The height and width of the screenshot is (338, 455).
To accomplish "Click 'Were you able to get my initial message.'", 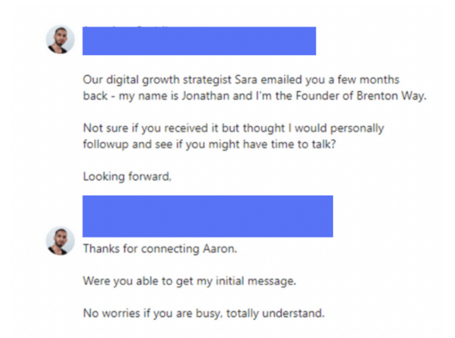I will 189,281.
